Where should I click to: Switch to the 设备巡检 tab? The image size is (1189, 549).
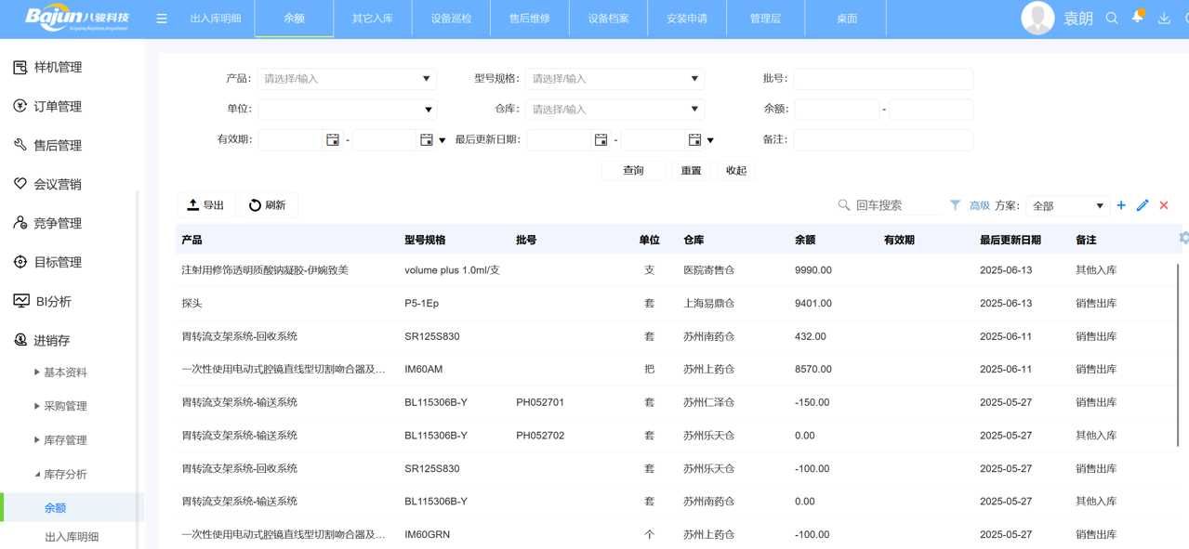(451, 19)
